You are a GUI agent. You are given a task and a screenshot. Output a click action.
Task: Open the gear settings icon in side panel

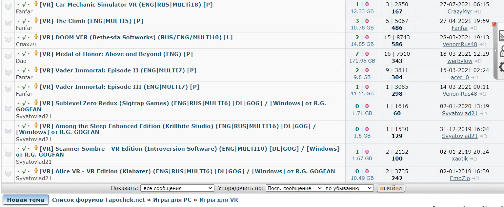tap(501, 67)
